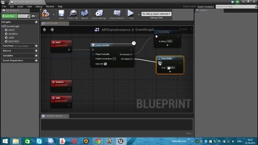Open the File menu

coord(4,6)
